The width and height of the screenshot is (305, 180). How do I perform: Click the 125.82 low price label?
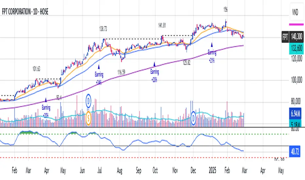point(187,63)
